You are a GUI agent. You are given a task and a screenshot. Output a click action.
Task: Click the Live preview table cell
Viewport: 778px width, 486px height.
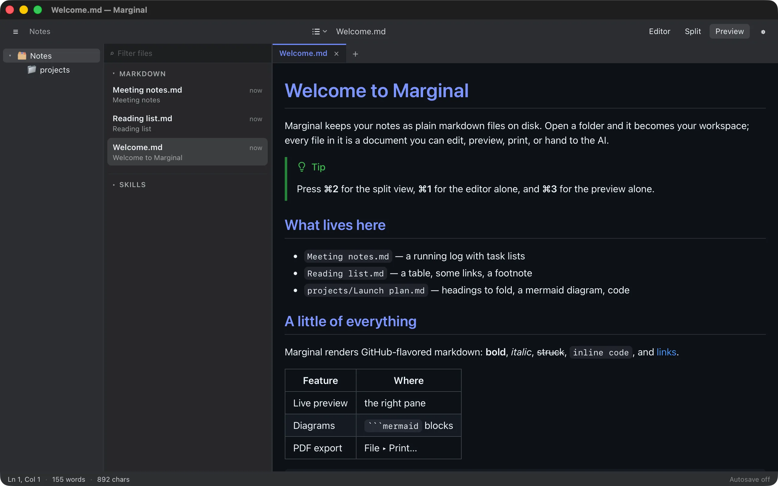click(320, 403)
